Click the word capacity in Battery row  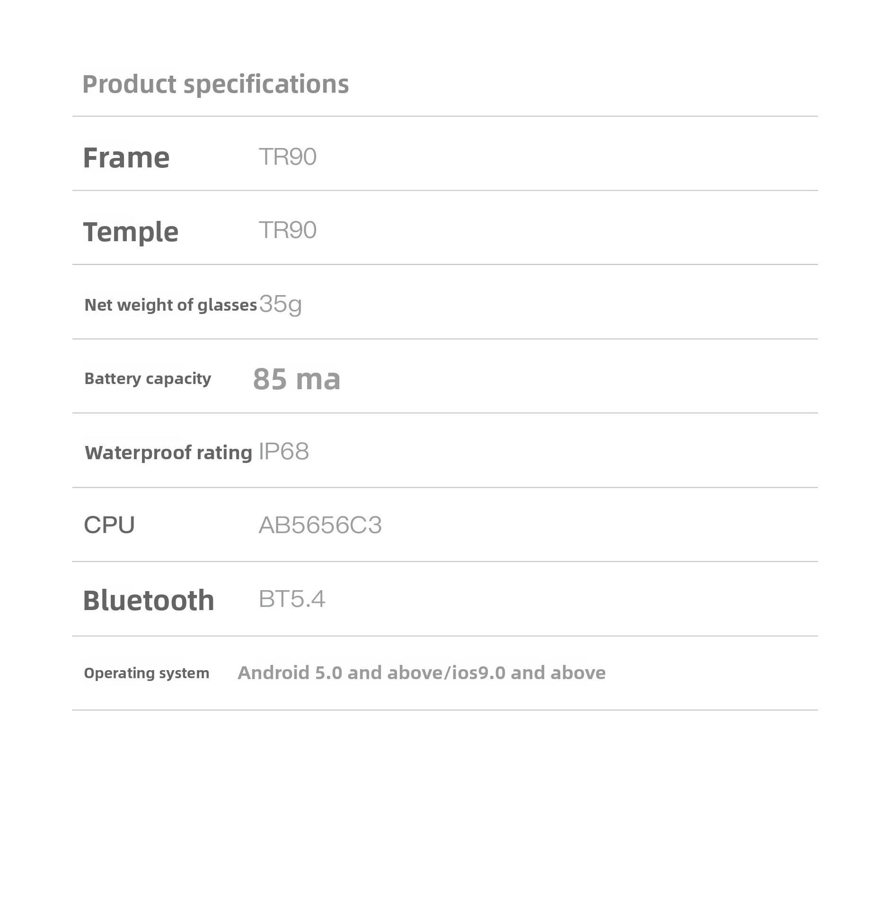178,380
